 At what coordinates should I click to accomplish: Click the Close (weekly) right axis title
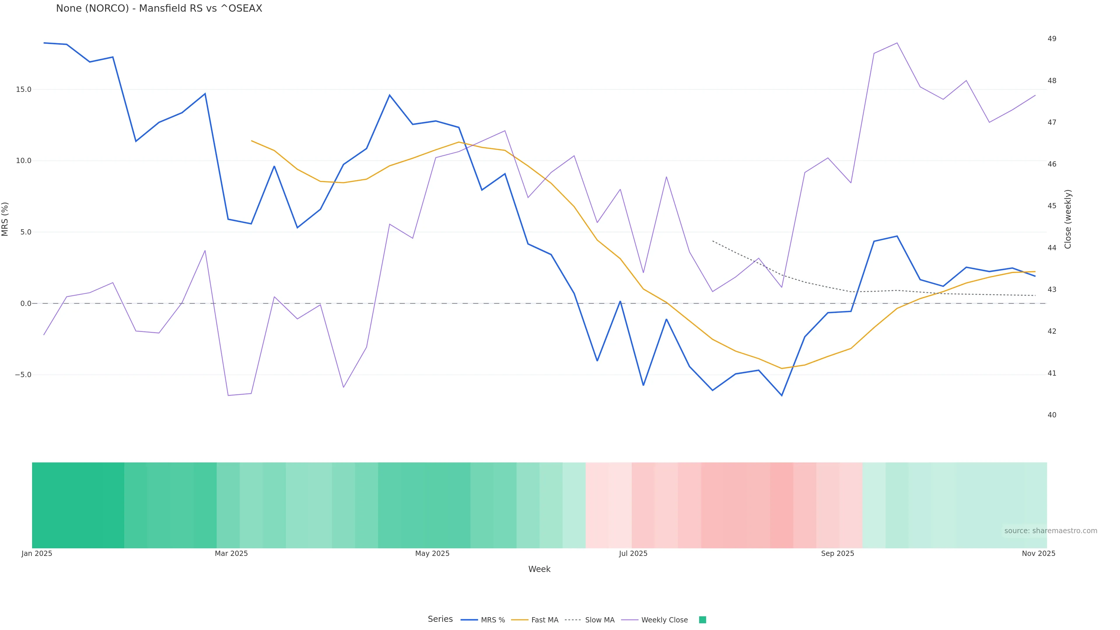(x=1068, y=219)
